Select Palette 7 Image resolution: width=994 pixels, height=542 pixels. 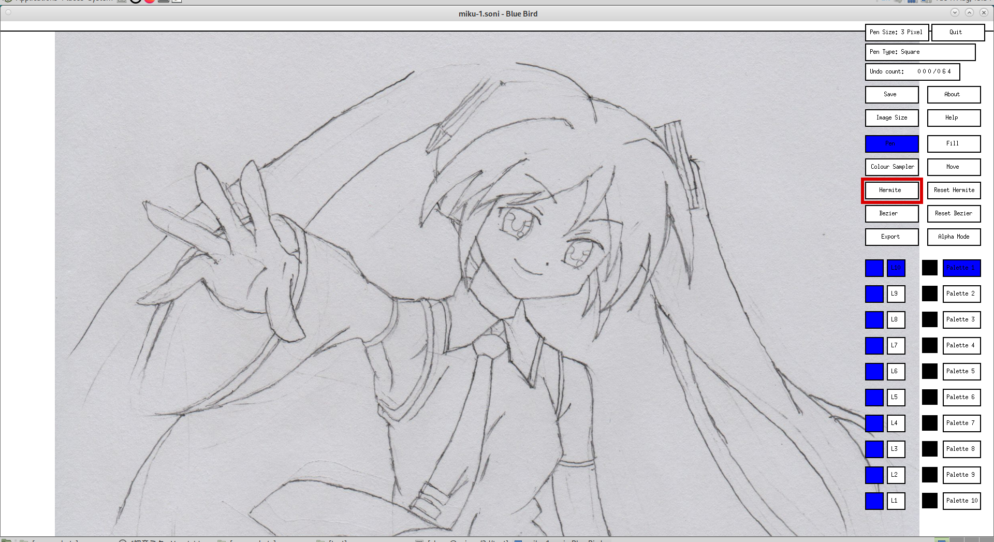point(961,423)
